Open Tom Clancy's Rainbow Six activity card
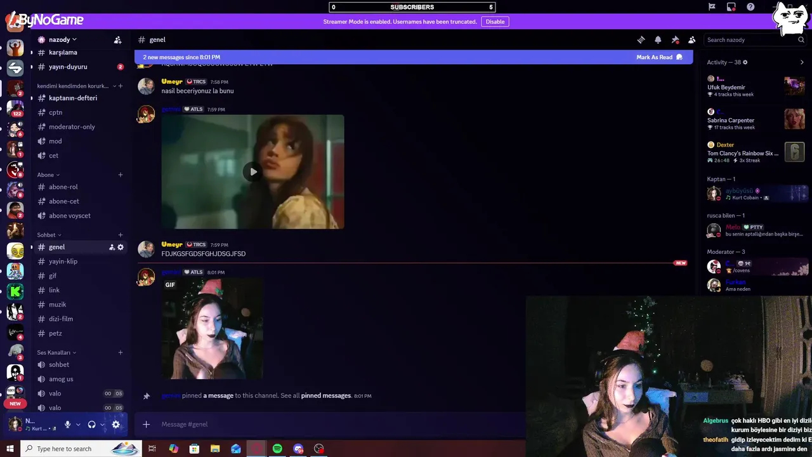Screen dimensions: 812x457 (756, 152)
